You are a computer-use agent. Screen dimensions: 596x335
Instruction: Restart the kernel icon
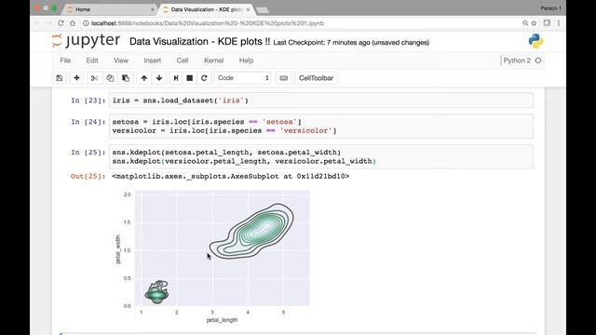point(204,78)
